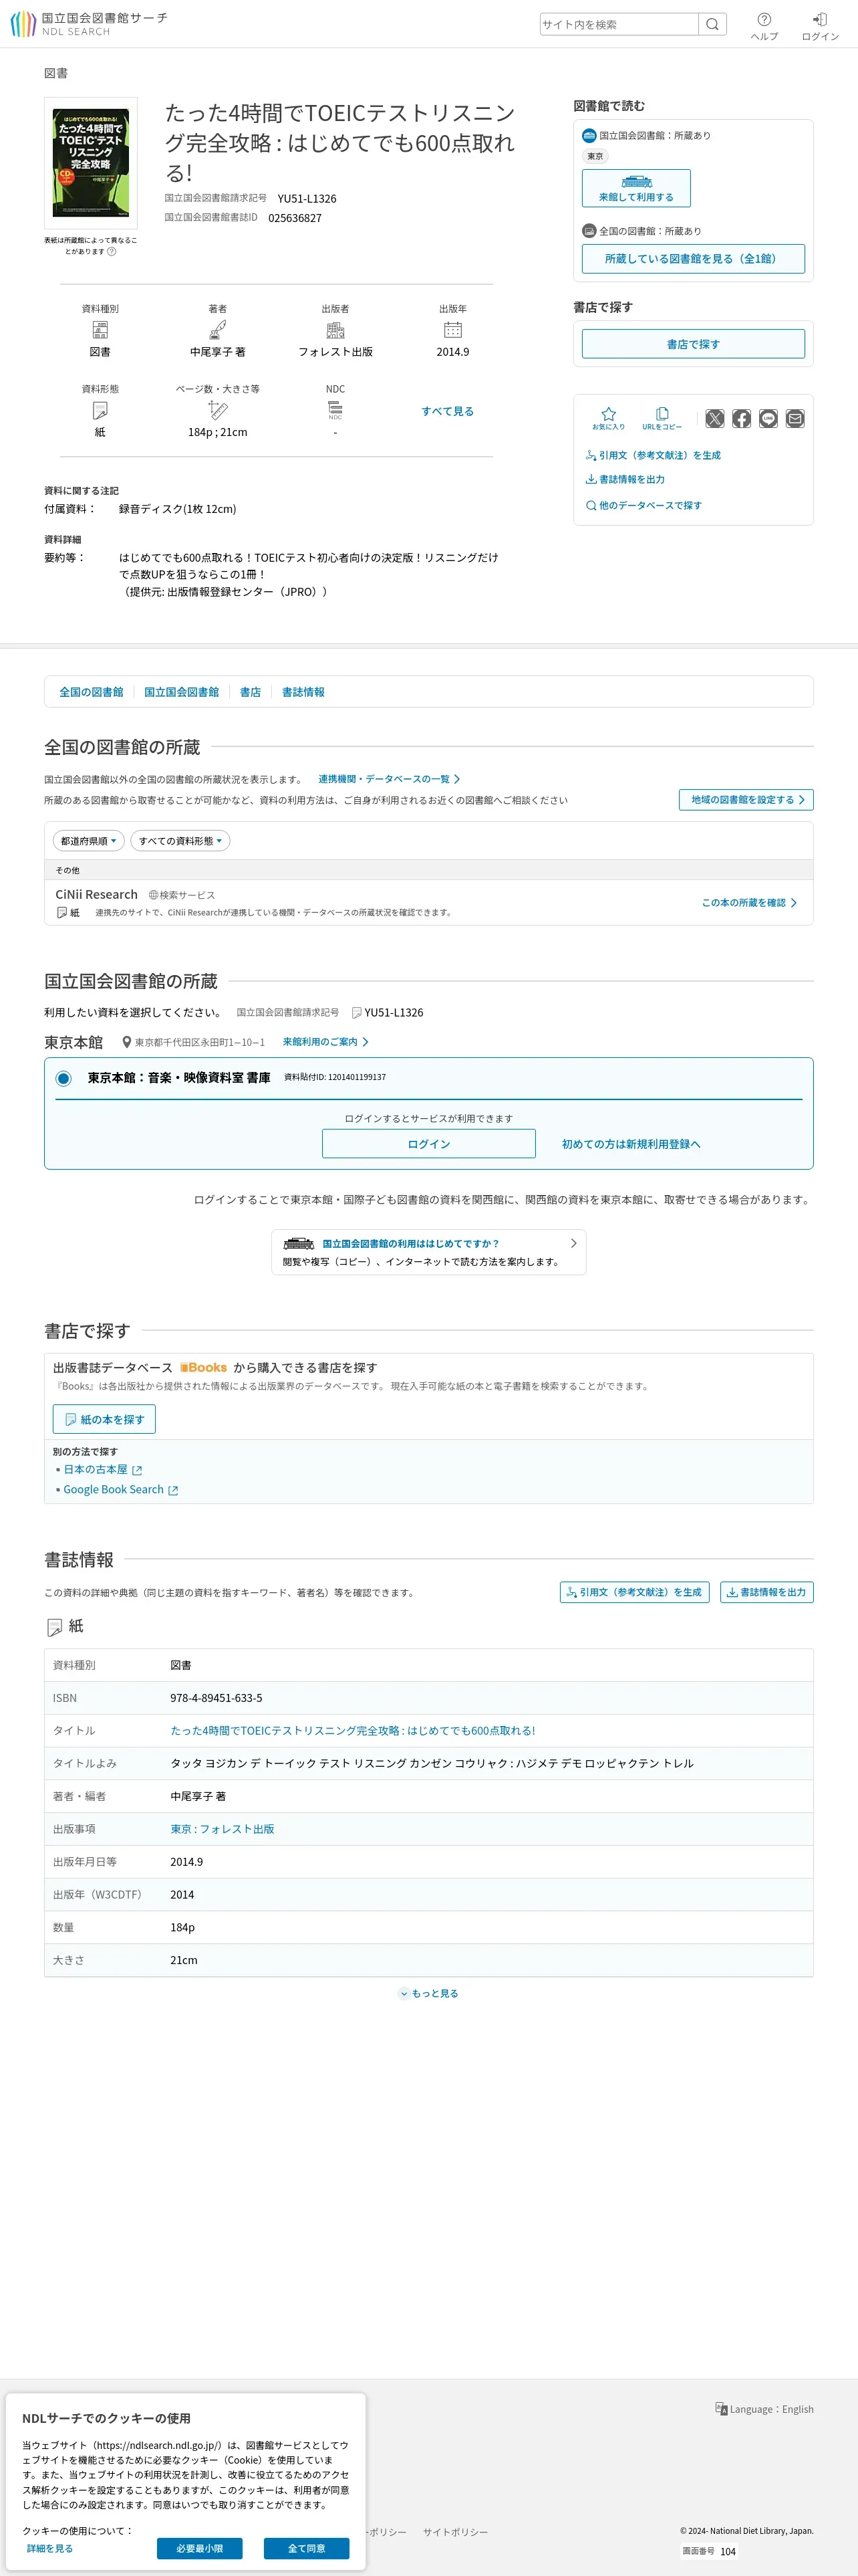The image size is (858, 2576).
Task: Jump to 国立国会図書館 tab
Action: point(181,692)
